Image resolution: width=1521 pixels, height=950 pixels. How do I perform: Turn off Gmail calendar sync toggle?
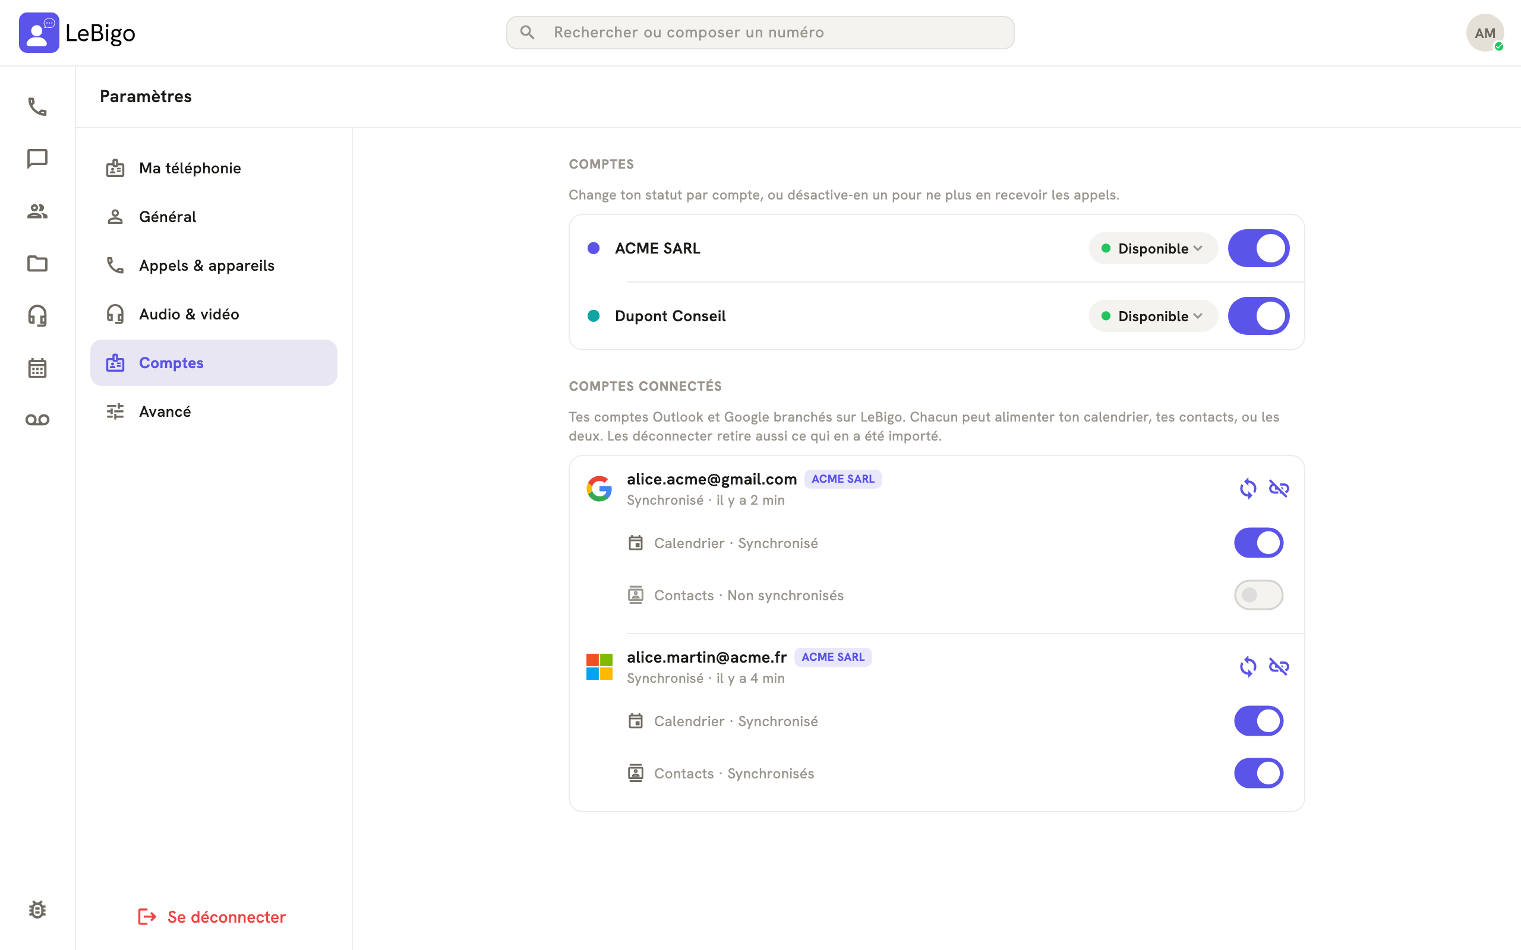(x=1258, y=543)
